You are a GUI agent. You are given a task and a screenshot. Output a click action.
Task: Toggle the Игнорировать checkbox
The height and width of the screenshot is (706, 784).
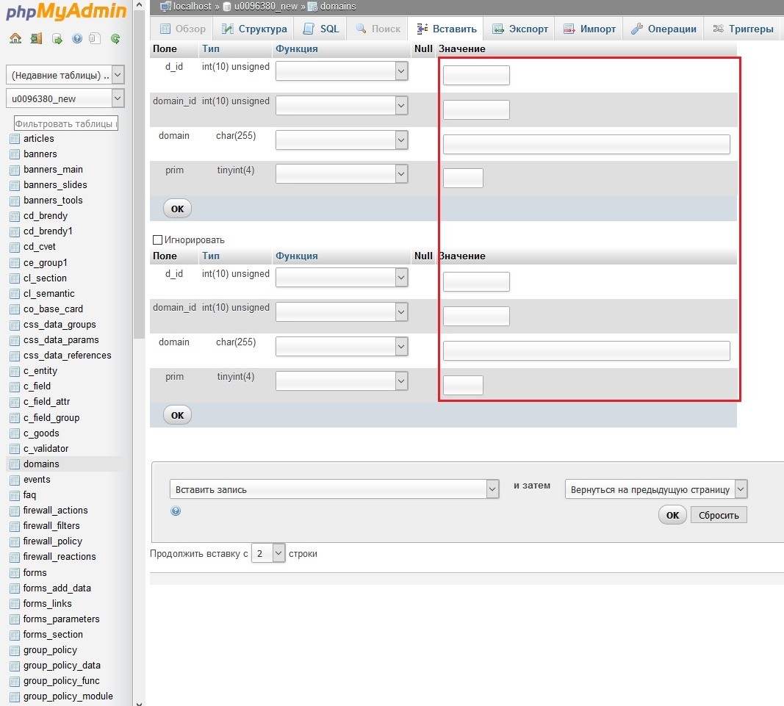click(x=157, y=239)
